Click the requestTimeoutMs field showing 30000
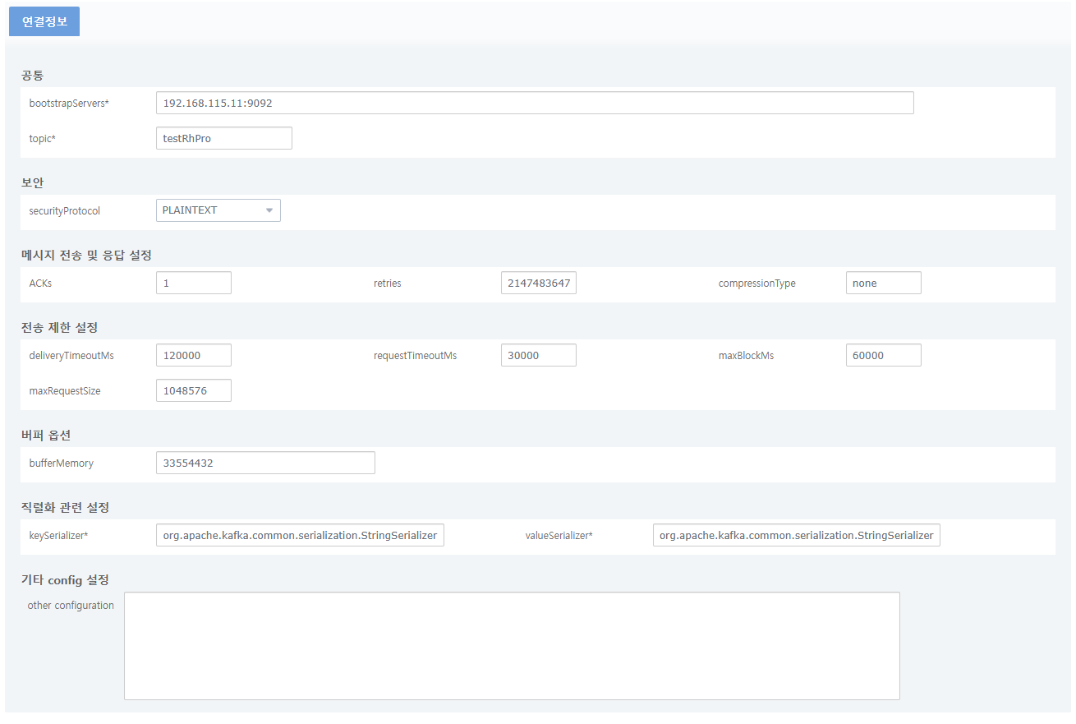 point(538,354)
